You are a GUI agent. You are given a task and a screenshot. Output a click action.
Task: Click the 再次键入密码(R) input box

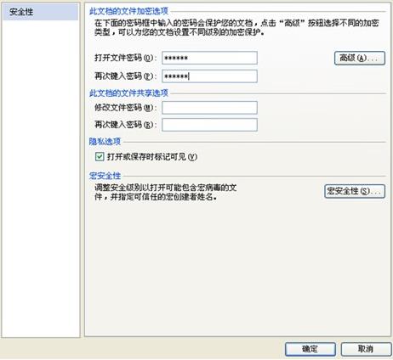pos(209,125)
